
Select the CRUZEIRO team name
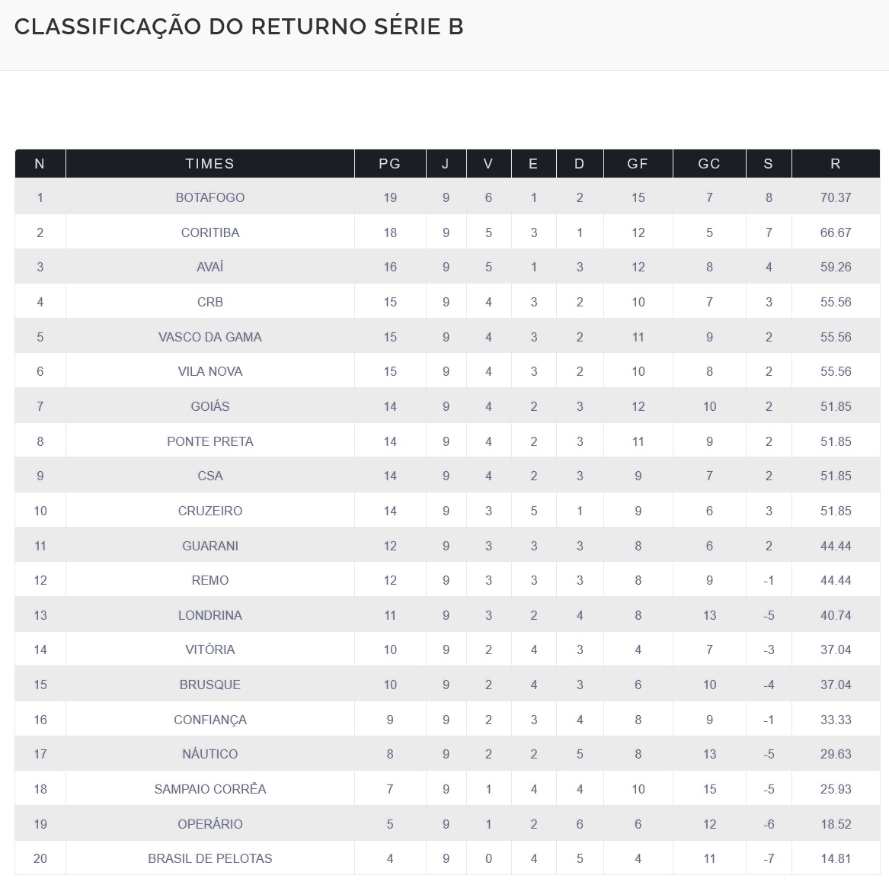pos(209,511)
